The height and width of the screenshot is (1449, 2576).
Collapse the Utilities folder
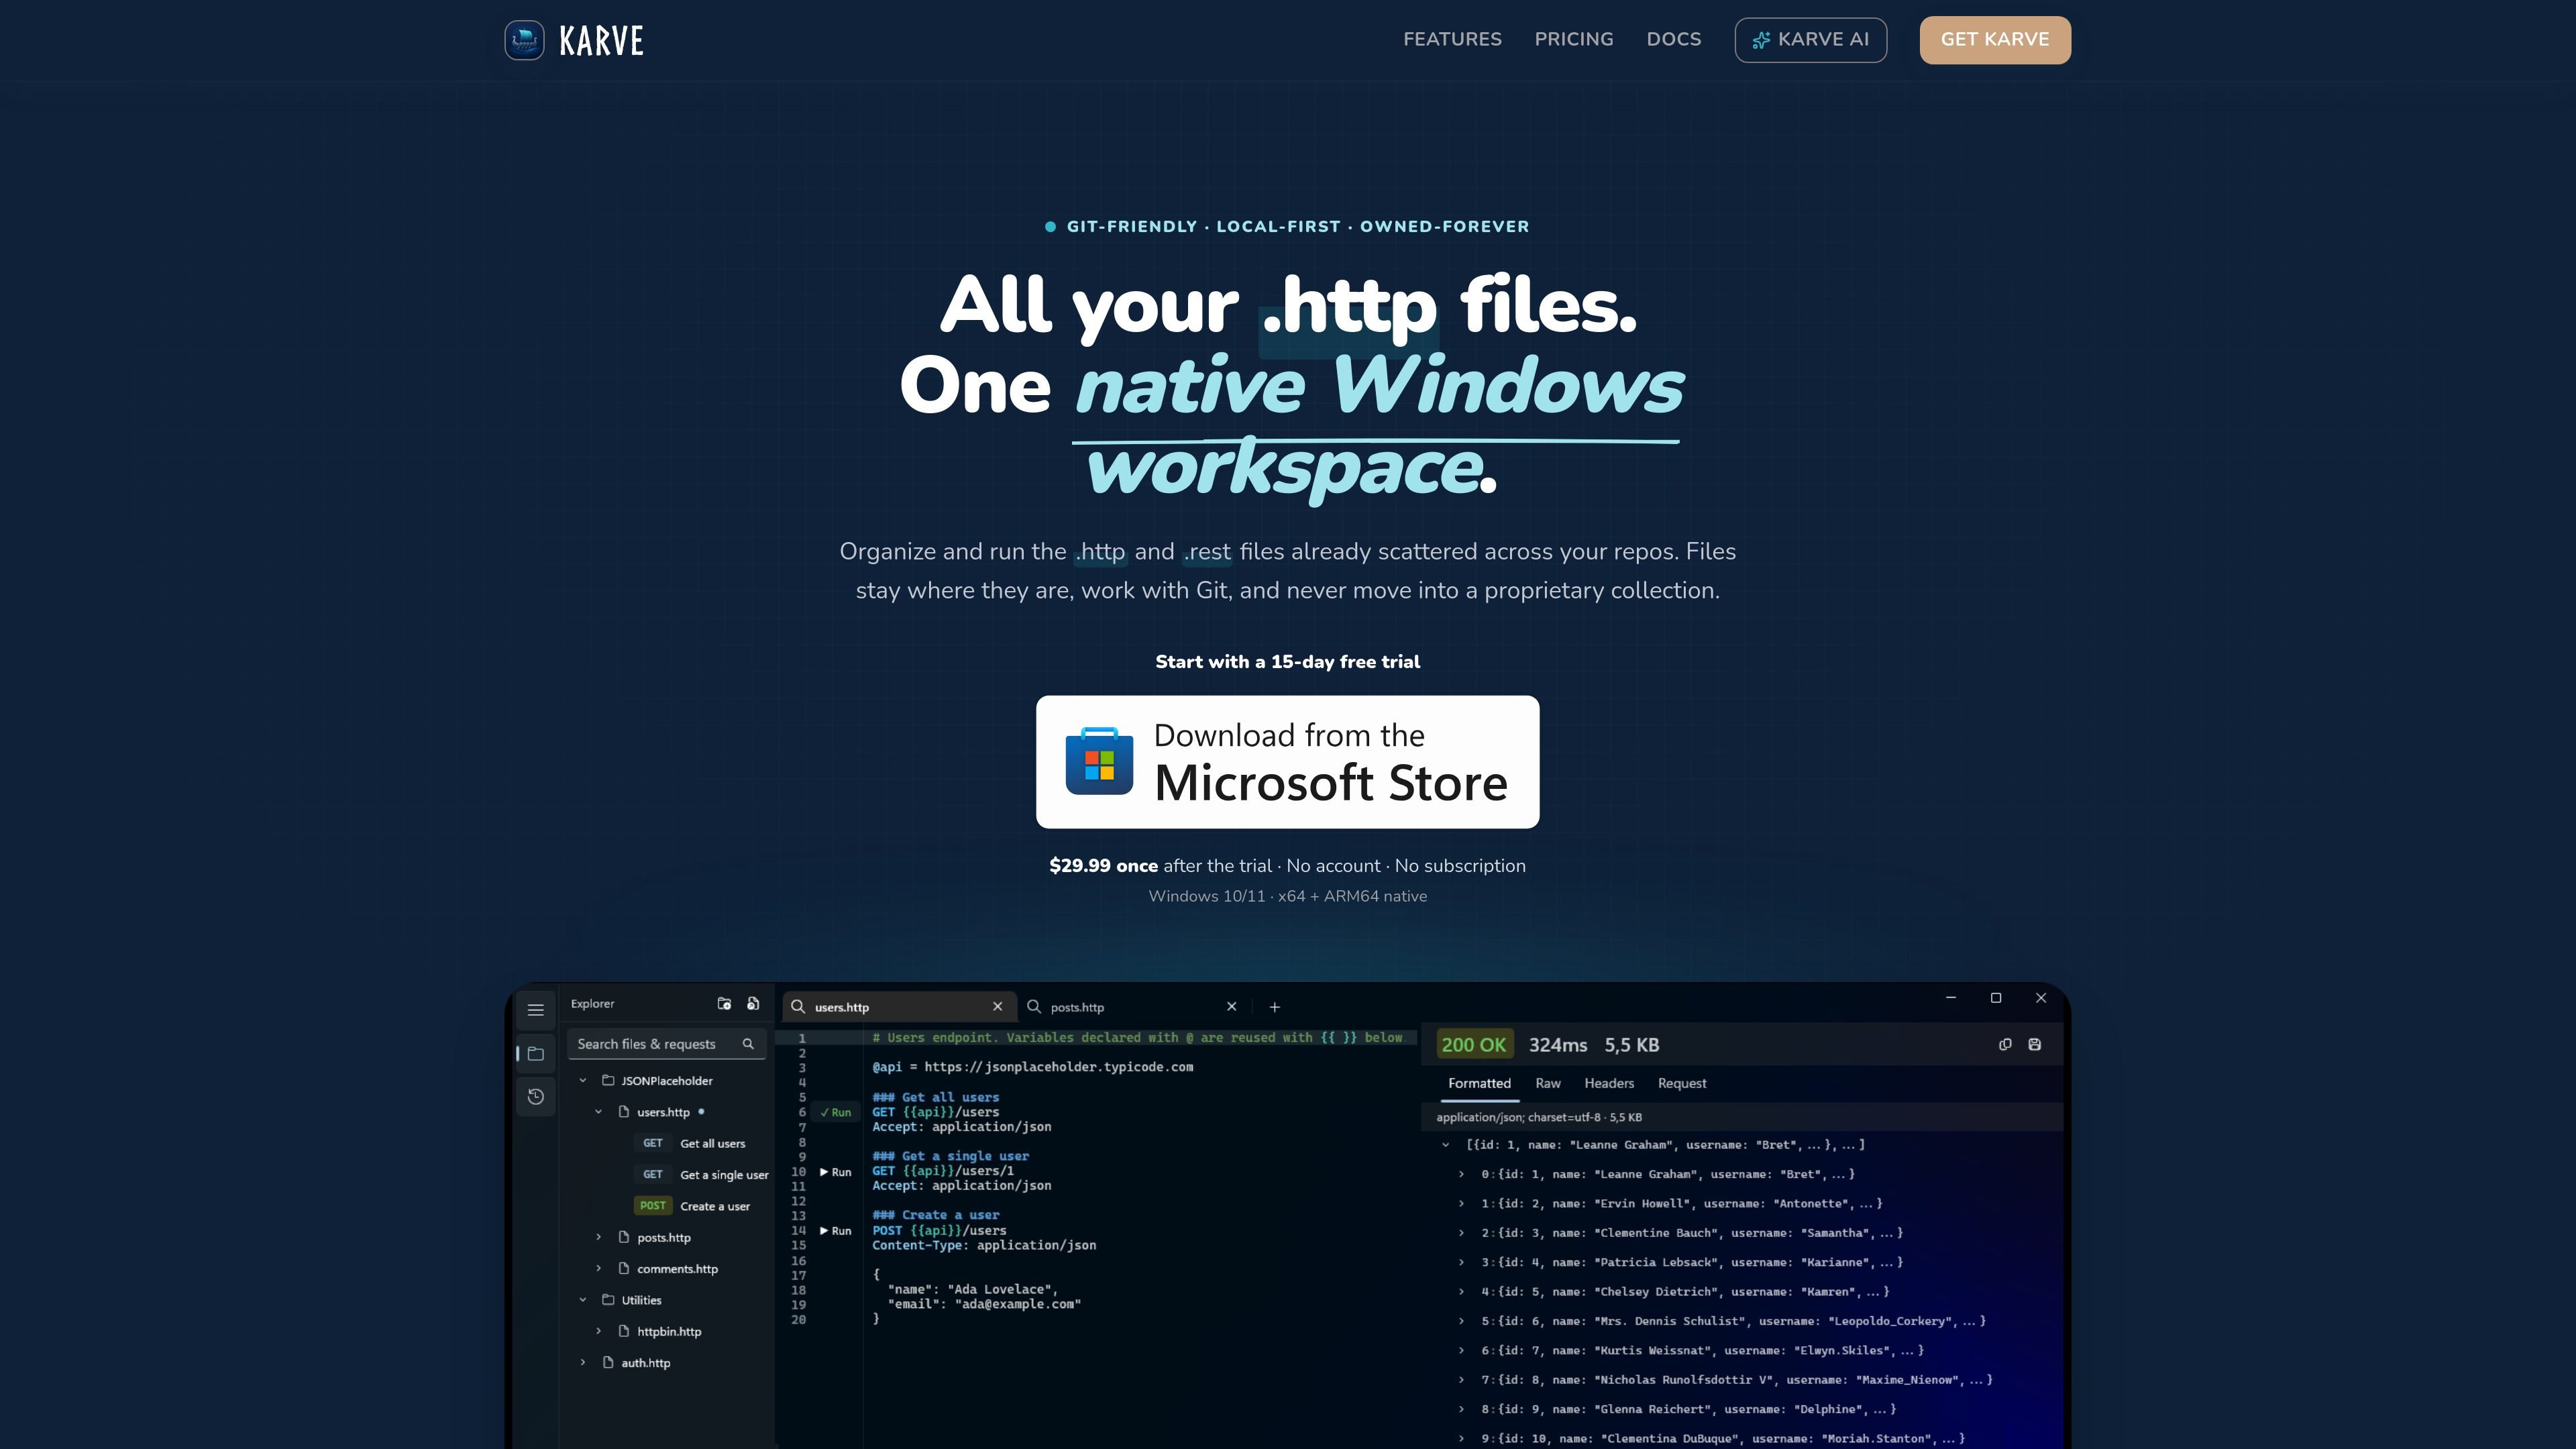pyautogui.click(x=583, y=1300)
